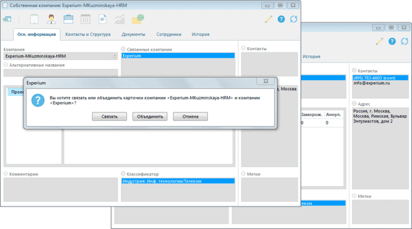Select info@experium.ru in back window
This screenshot has width=412, height=229.
[371, 83]
